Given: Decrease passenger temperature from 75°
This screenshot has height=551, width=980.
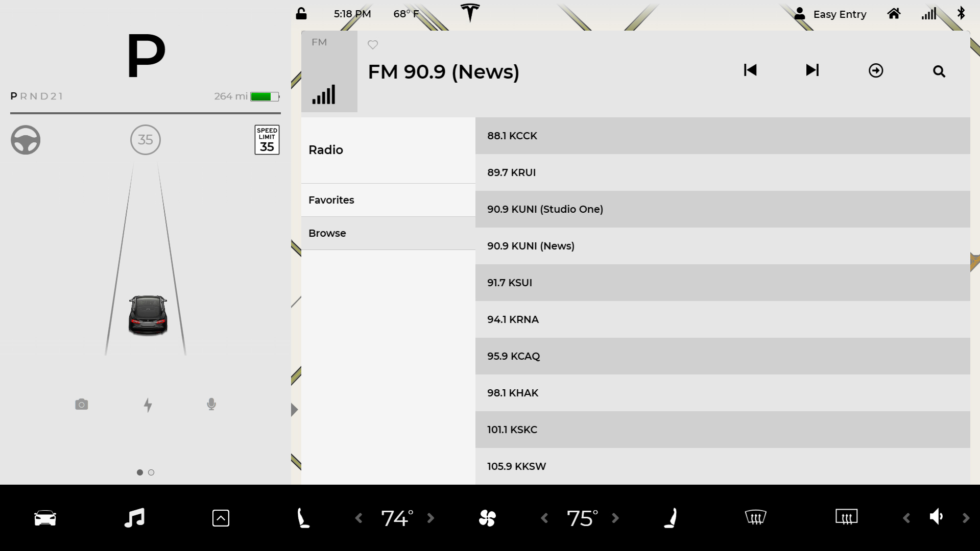Looking at the screenshot, I should click(x=544, y=518).
